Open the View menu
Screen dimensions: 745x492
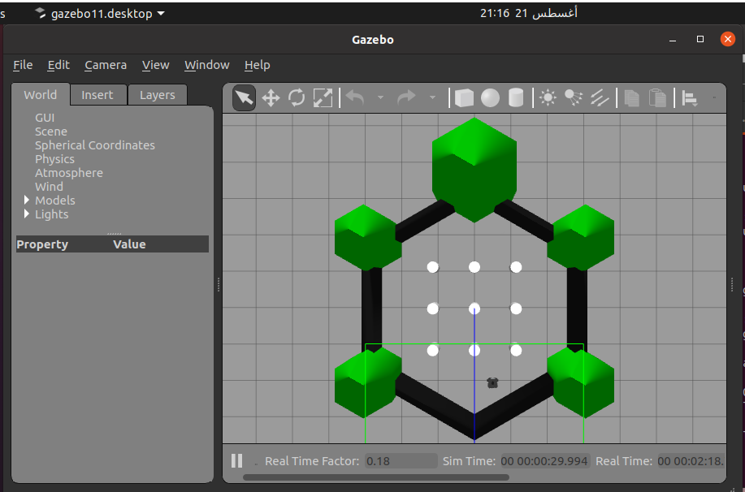(155, 65)
